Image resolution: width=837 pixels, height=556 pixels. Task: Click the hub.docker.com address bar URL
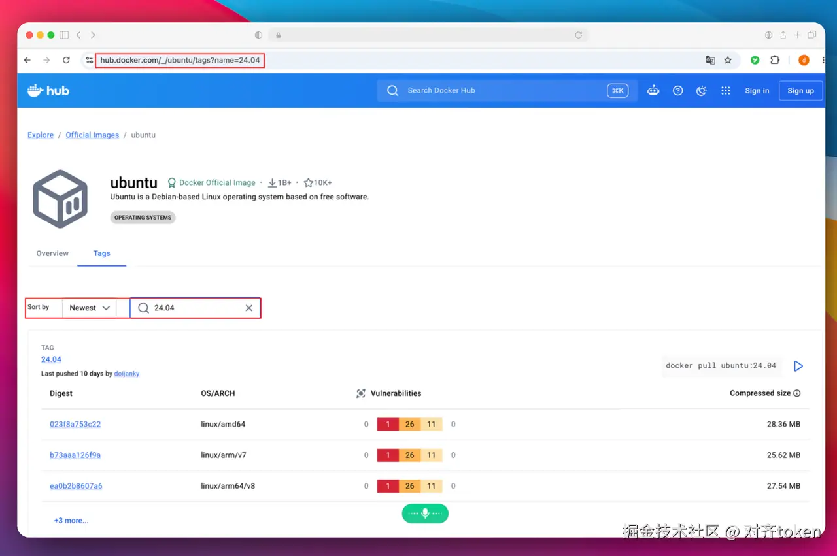click(180, 60)
